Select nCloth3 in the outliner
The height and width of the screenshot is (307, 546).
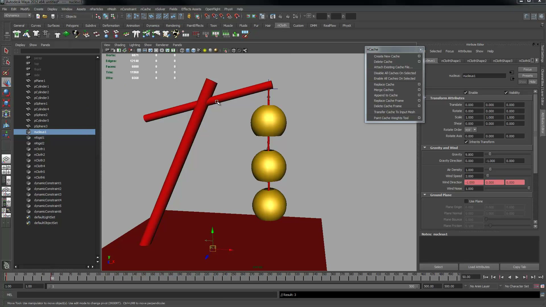(x=40, y=160)
